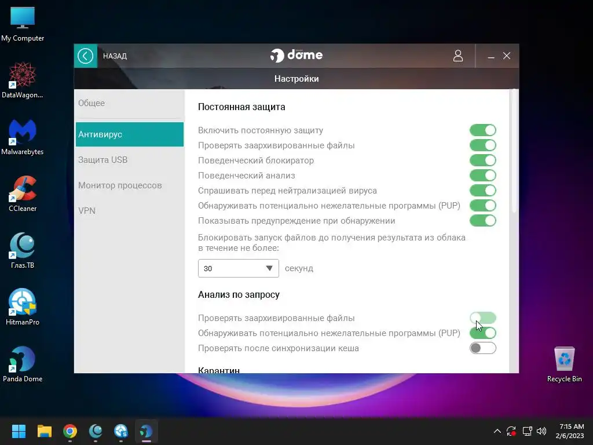The width and height of the screenshot is (593, 445).
Task: Open the Windows Start menu
Action: (19, 431)
